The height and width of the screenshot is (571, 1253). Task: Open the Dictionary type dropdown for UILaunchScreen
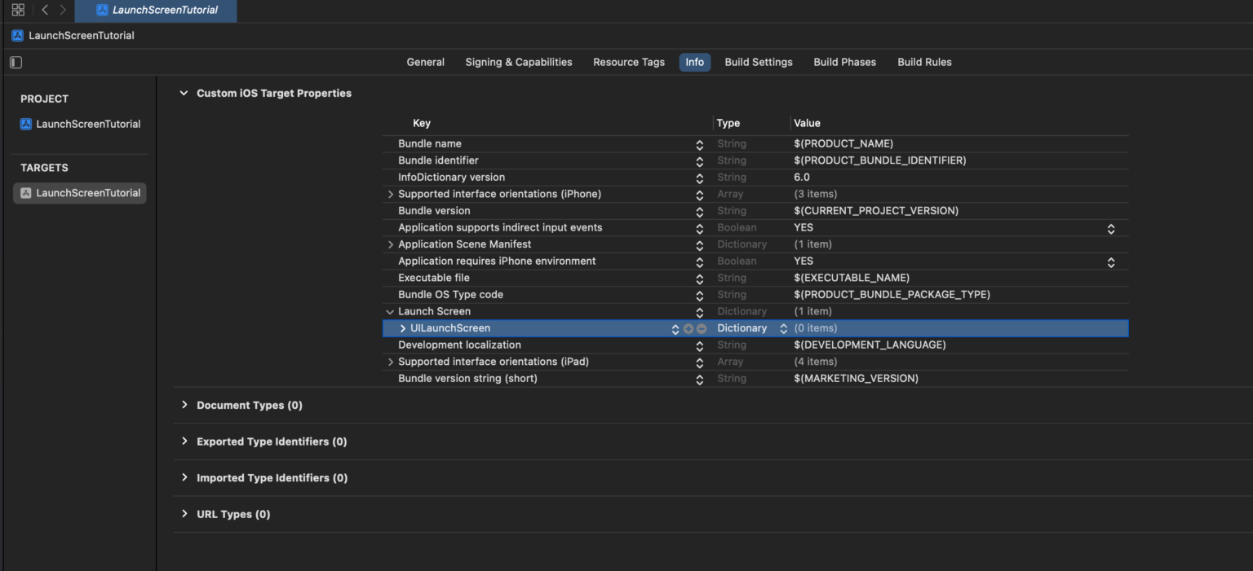pos(783,329)
